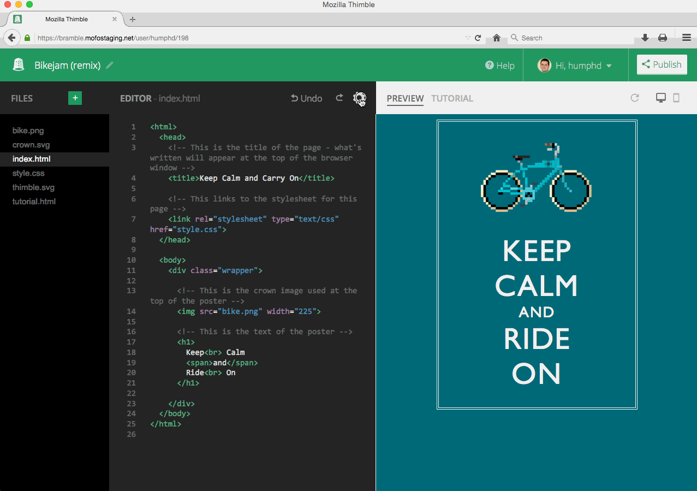Open the browser hamburger menu
Image resolution: width=697 pixels, height=491 pixels.
pos(687,38)
